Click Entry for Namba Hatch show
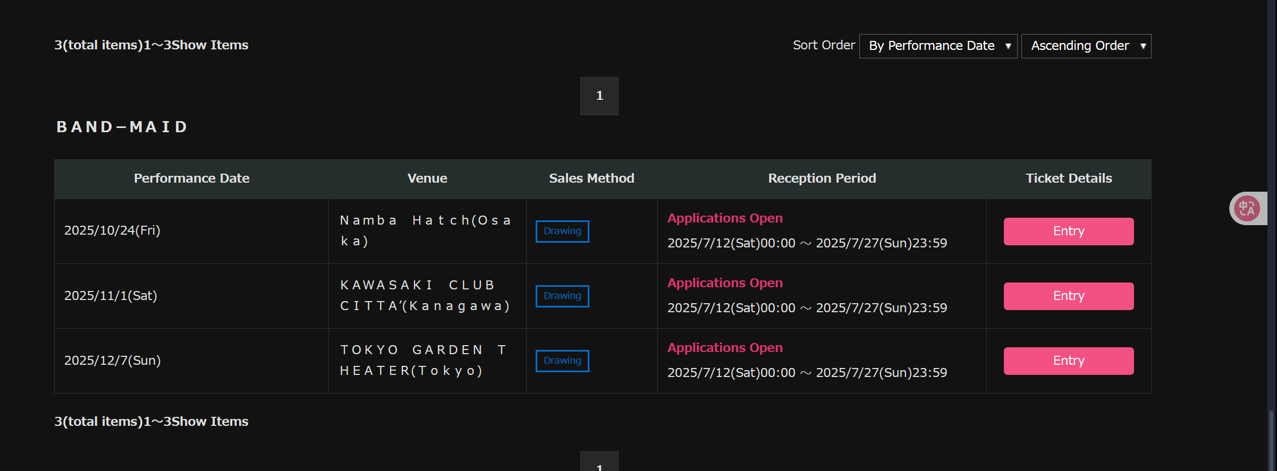Screen dimensions: 1277x471 point(1068,232)
